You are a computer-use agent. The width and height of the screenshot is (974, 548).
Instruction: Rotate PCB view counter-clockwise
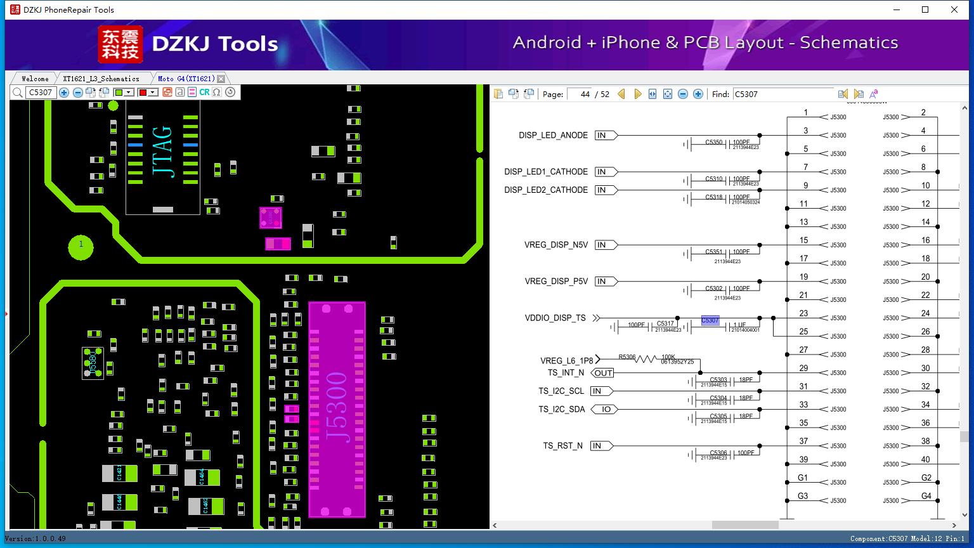click(103, 93)
